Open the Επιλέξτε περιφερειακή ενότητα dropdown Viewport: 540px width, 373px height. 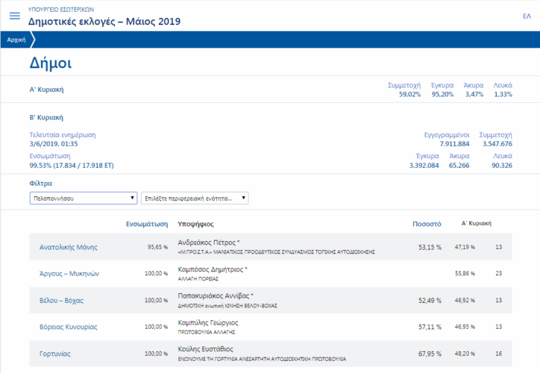[195, 198]
